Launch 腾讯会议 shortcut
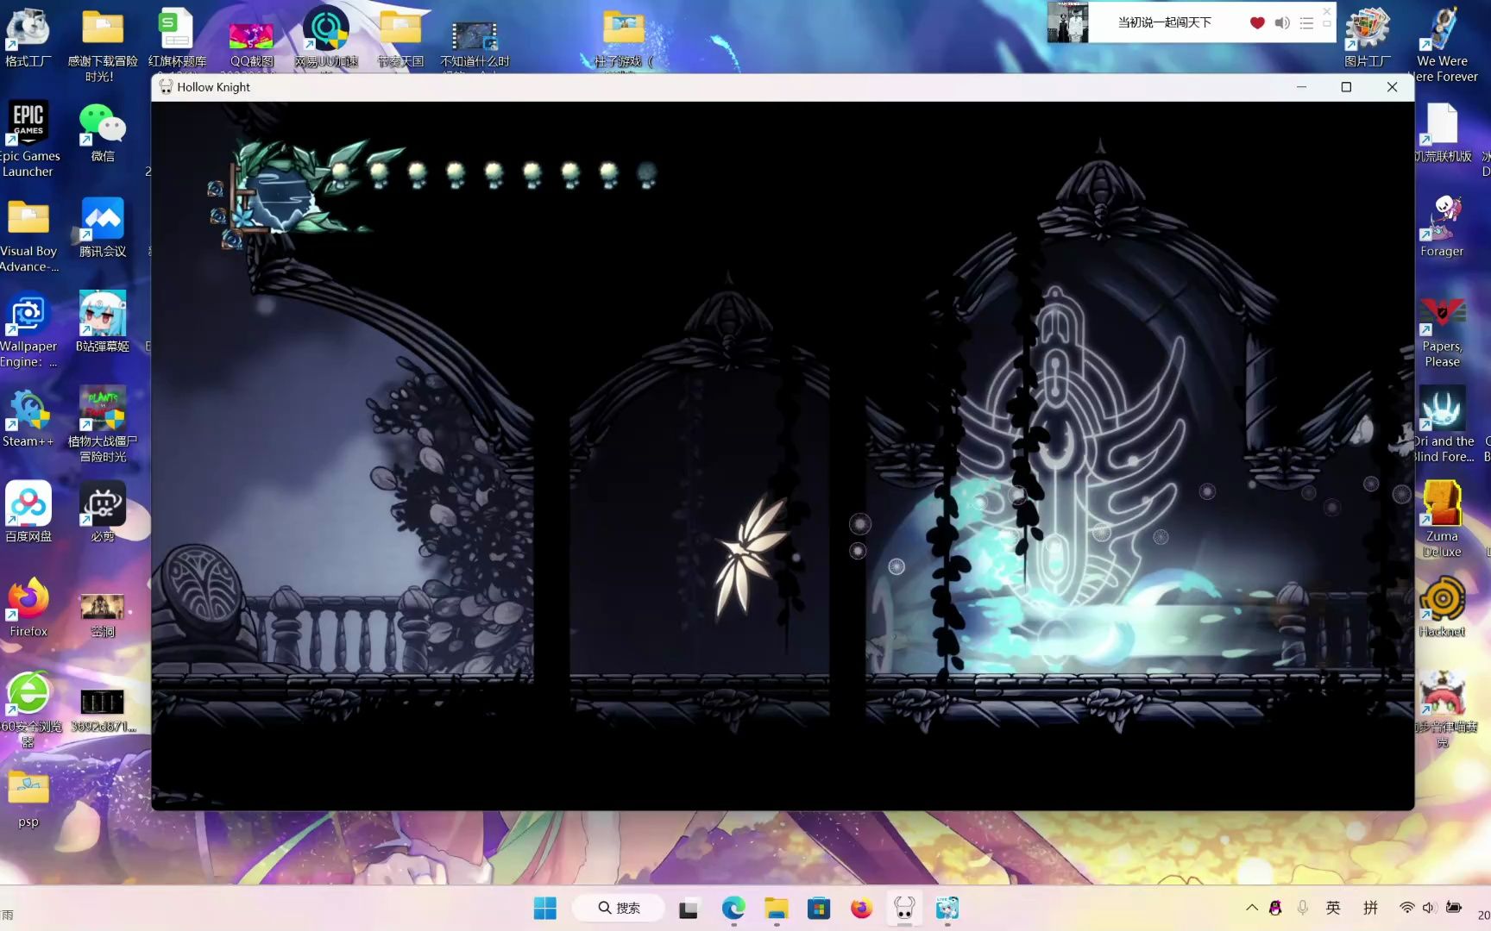1491x931 pixels. point(103,228)
